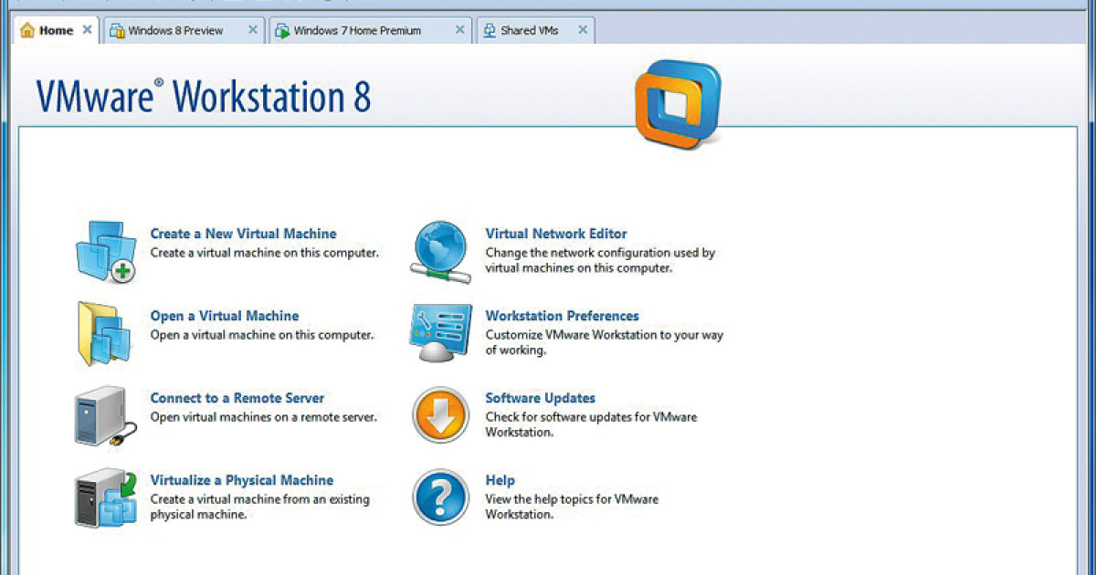The height and width of the screenshot is (575, 1096).
Task: Click text 'Create a virtual machine on this computer.'
Action: click(x=265, y=253)
